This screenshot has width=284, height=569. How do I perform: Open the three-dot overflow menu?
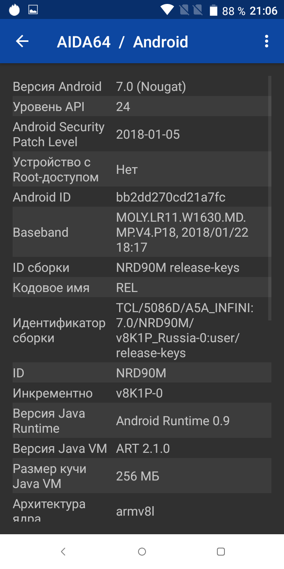tap(267, 41)
